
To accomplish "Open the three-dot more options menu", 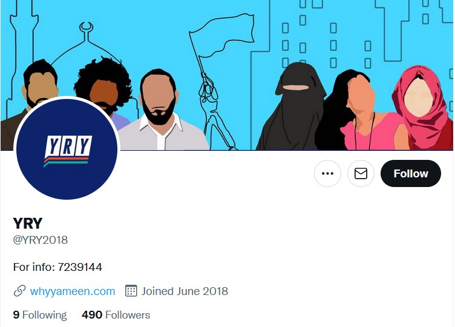I will [327, 173].
